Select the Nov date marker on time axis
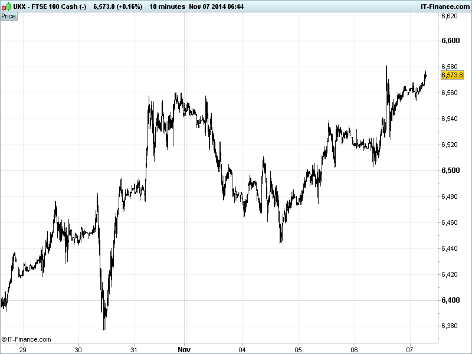Viewport: 472px width, 354px height. pyautogui.click(x=185, y=348)
